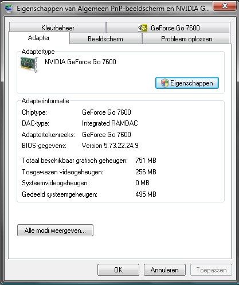The image size is (239, 285).
Task: Click the BIOS-gegevens label
Action: pyautogui.click(x=44, y=146)
